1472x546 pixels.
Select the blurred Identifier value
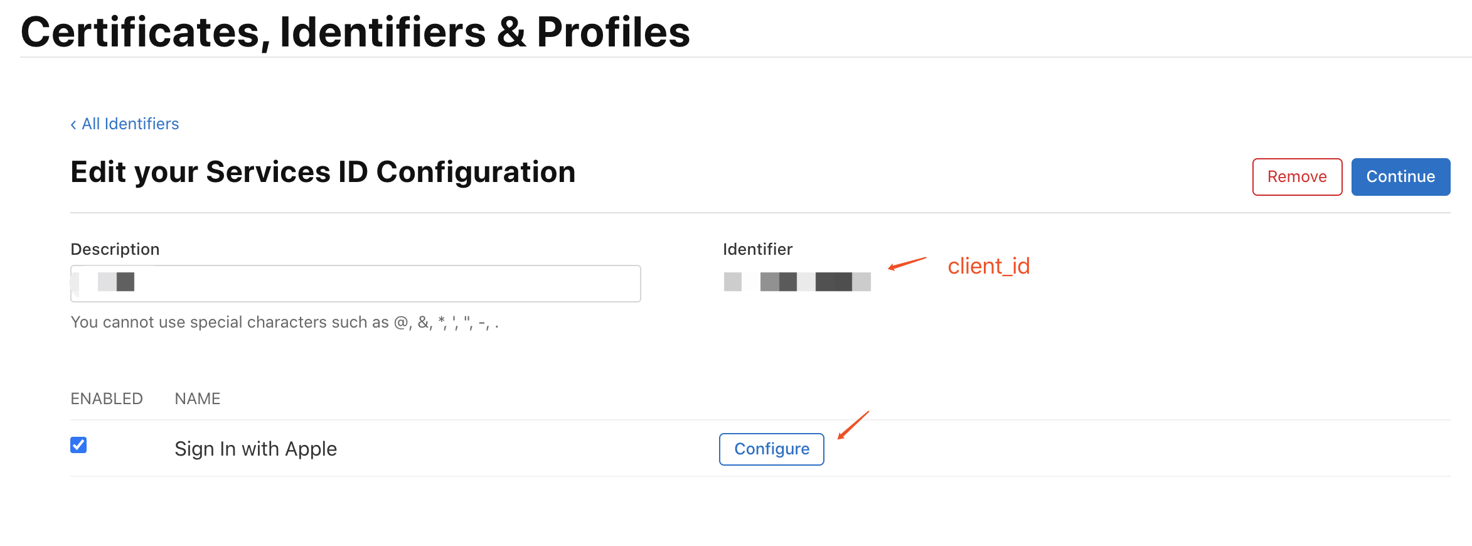[797, 282]
